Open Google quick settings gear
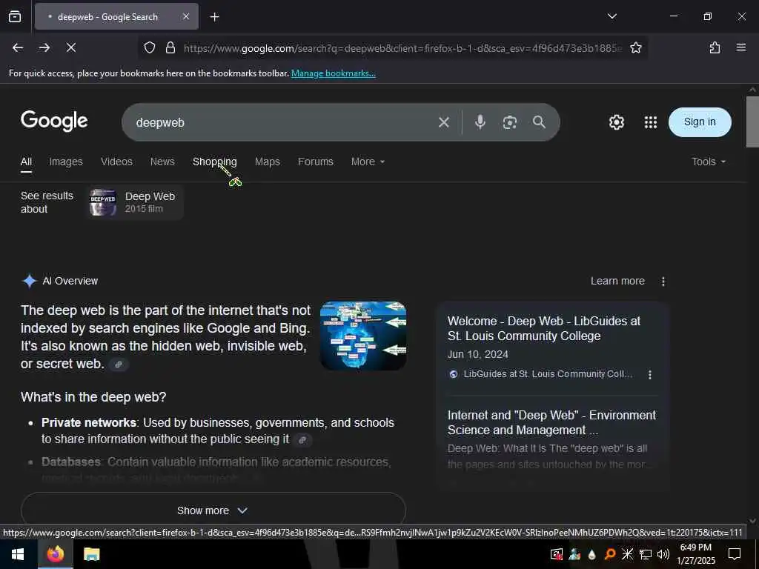Viewport: 759px width, 569px height. (616, 122)
